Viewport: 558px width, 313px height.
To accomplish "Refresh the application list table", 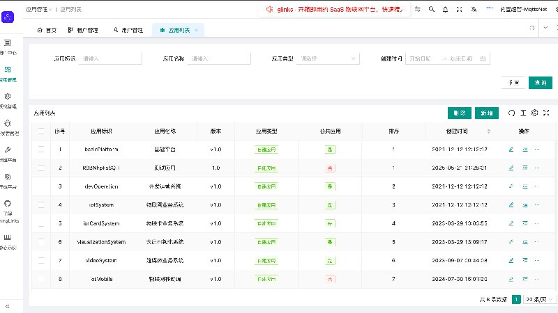I will (512, 113).
